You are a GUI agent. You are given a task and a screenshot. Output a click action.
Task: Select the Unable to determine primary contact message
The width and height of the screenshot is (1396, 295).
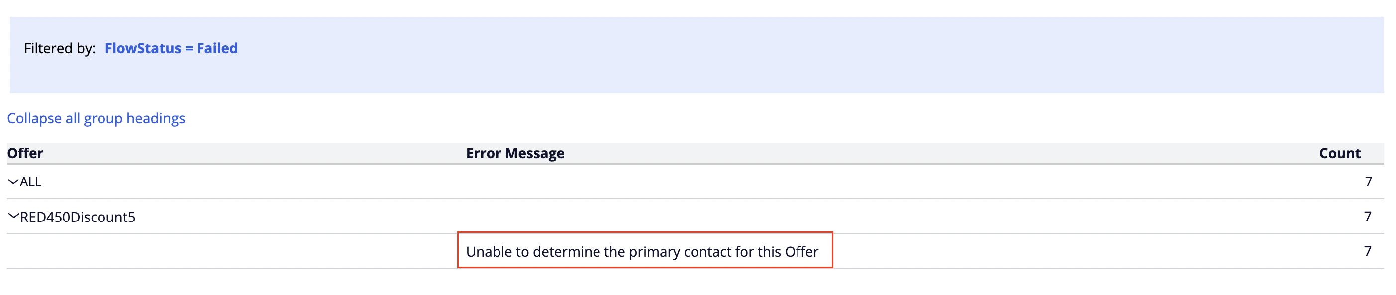pos(642,252)
